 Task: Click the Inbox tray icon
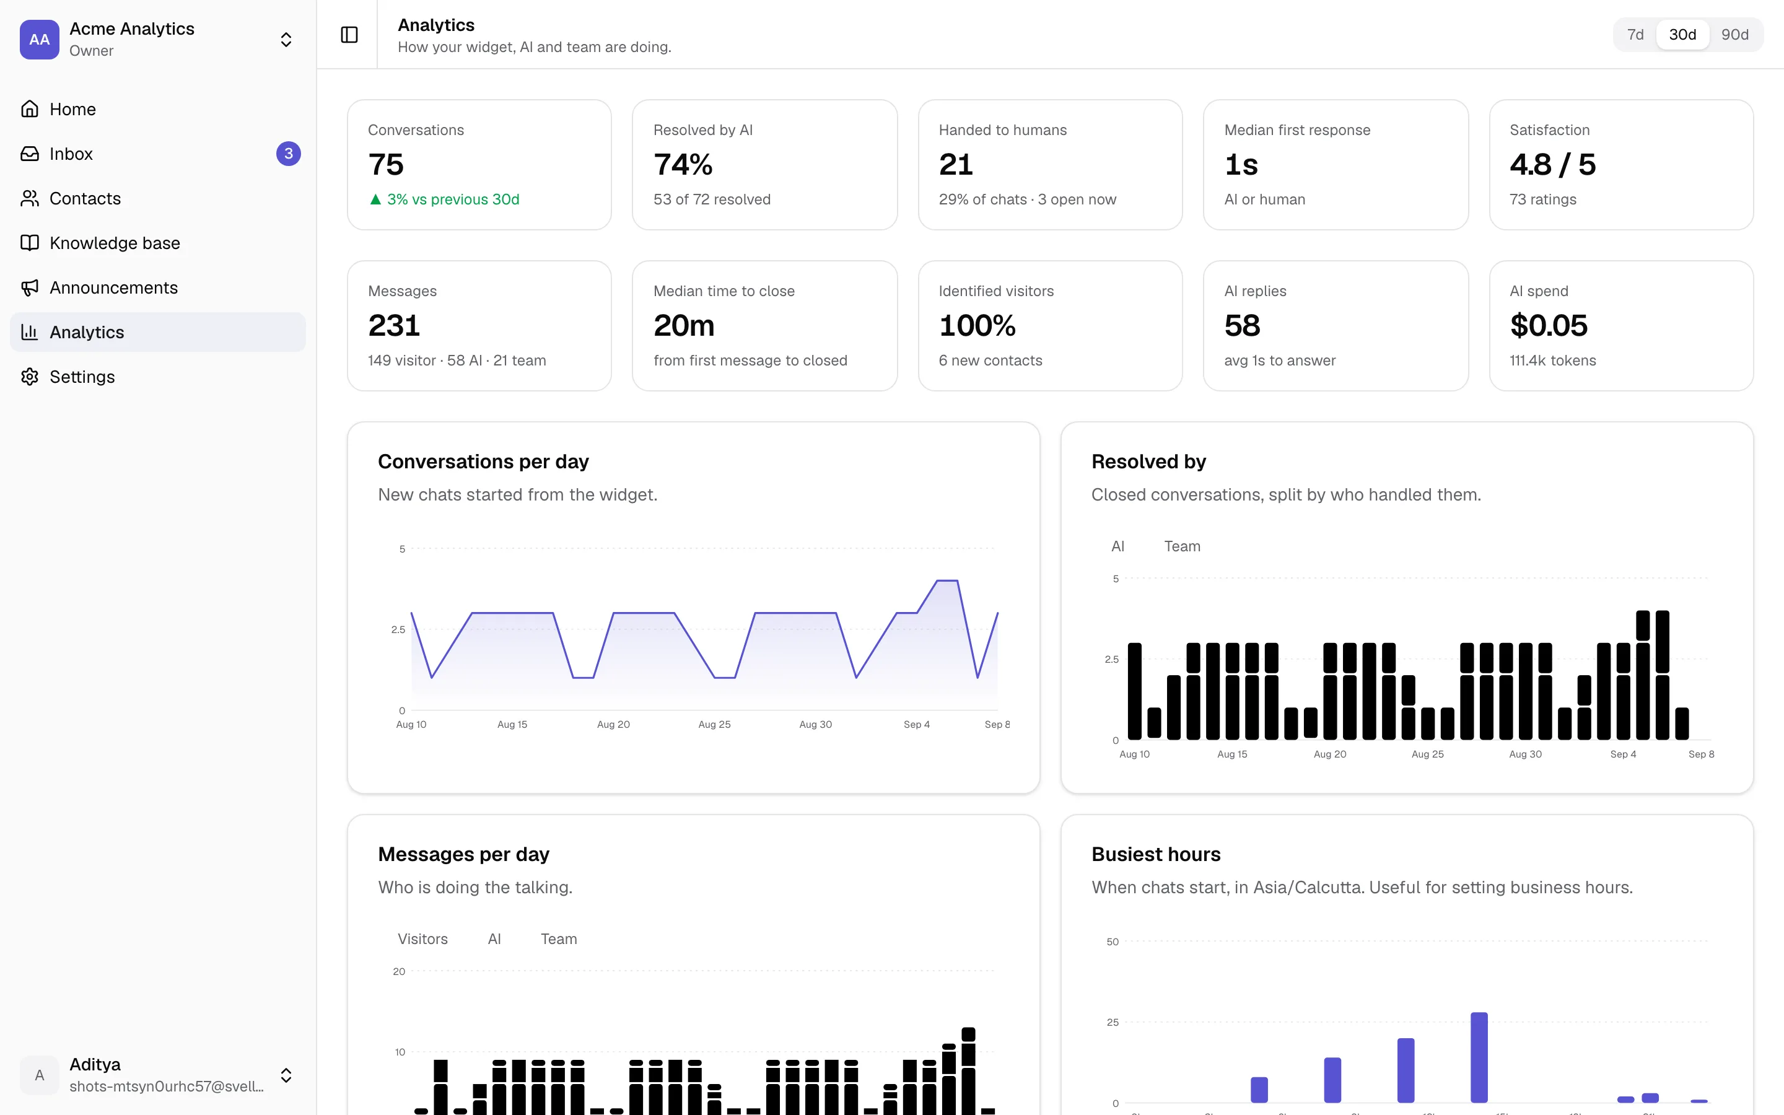pos(30,154)
